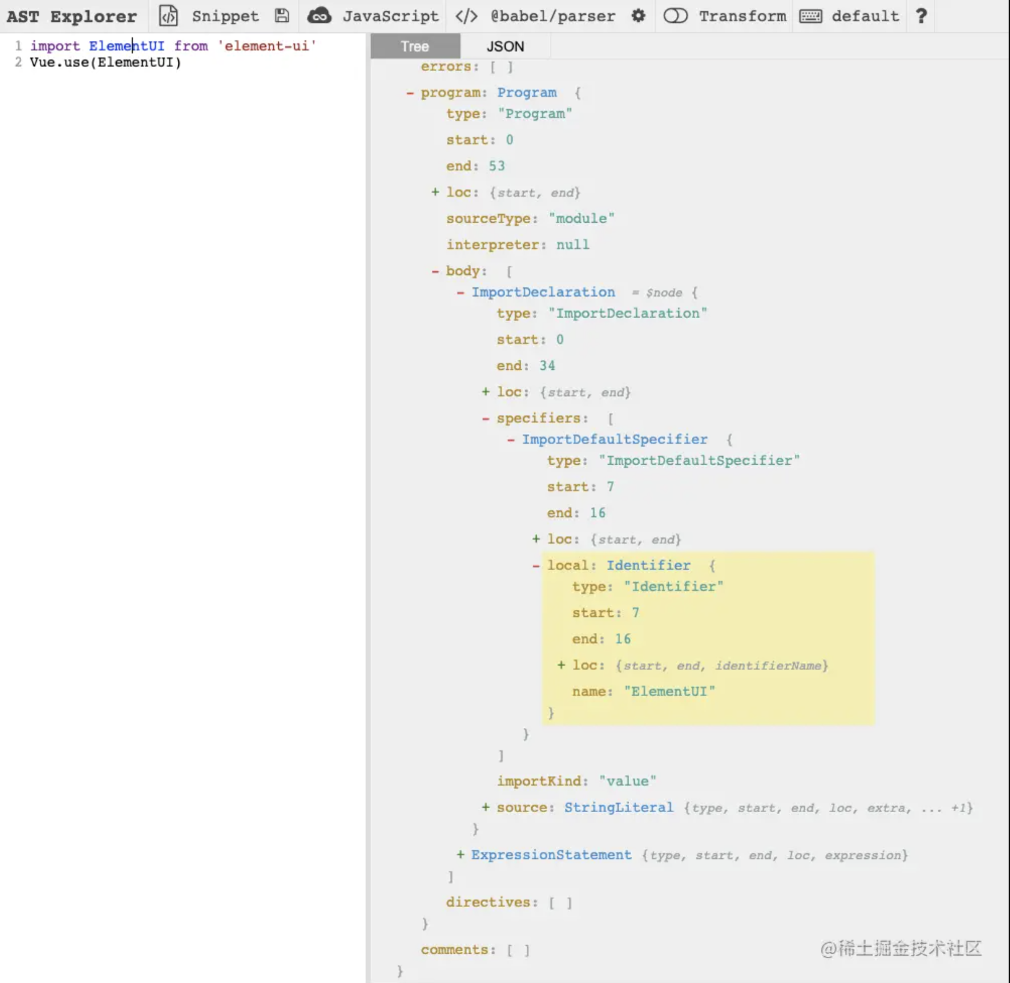The image size is (1010, 983).
Task: Click the JavaScript language cloud icon
Action: pos(319,16)
